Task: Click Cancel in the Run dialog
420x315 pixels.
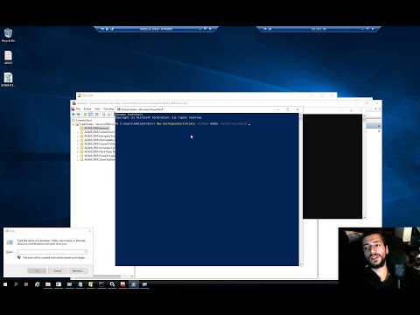Action: [x=58, y=270]
